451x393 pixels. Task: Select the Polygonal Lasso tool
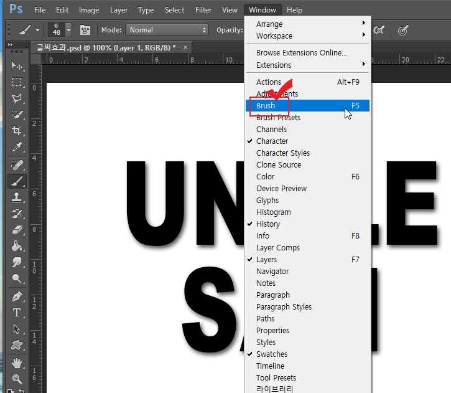click(17, 98)
